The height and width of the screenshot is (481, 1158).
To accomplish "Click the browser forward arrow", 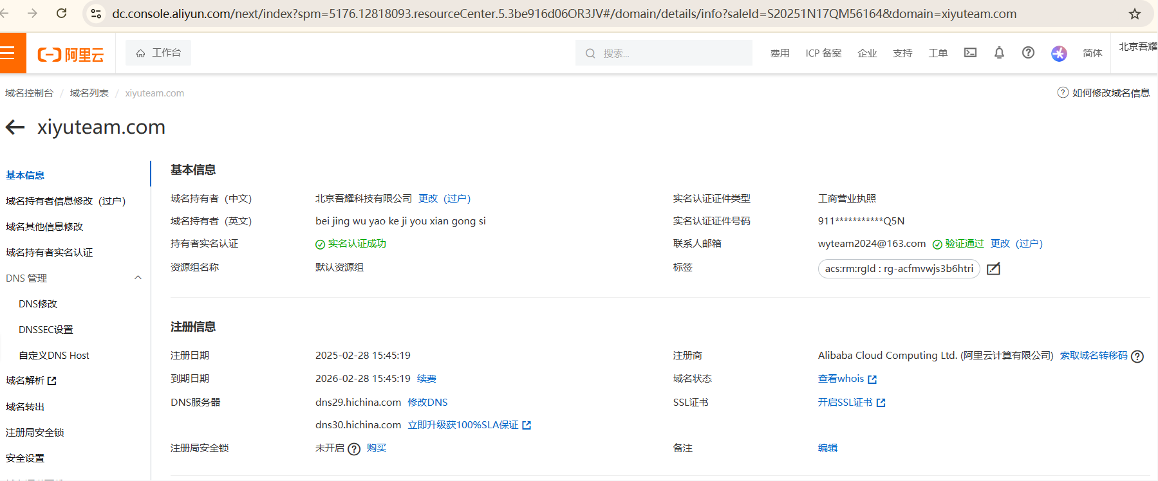I will [x=32, y=14].
